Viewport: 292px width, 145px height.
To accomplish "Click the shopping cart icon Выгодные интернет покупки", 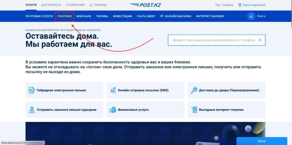I will point(194,110).
